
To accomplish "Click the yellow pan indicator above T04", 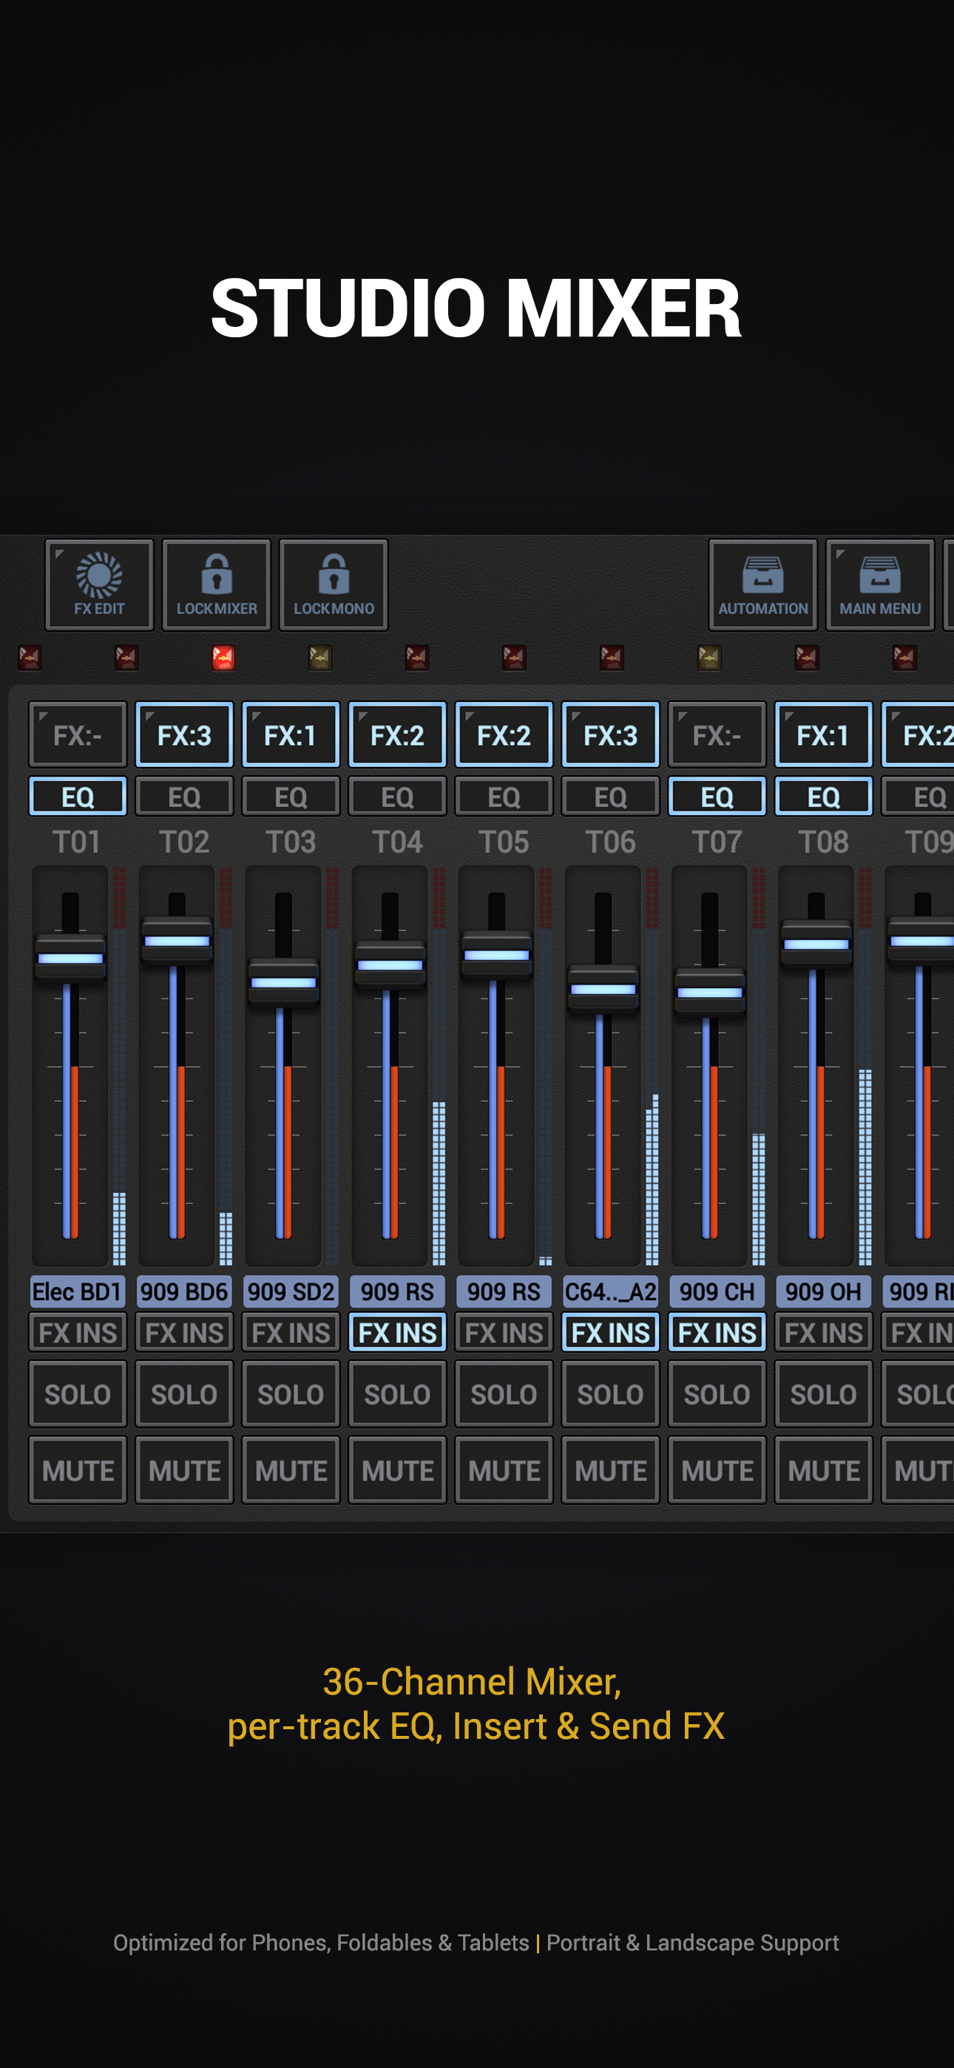I will [320, 658].
